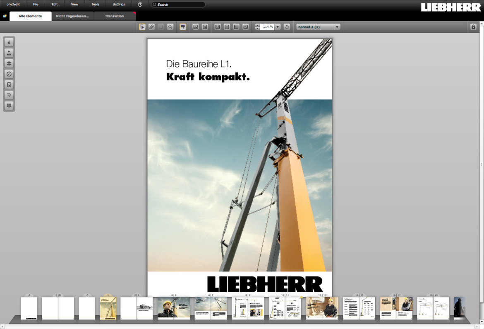Open the File menu
The height and width of the screenshot is (329, 484).
[36, 4]
